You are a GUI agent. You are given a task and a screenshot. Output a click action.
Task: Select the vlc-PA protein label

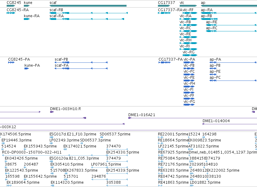pos(189,59)
